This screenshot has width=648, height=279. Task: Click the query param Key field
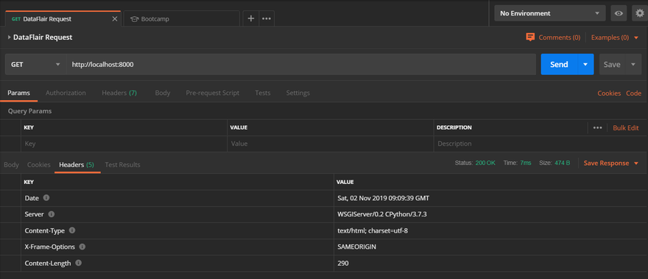(124, 144)
